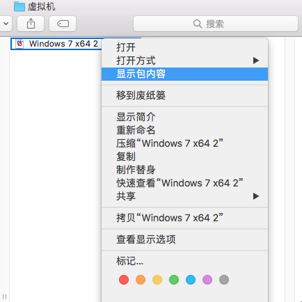The height and width of the screenshot is (302, 302).
Task: Apply the orange tag color
Action: 141,280
